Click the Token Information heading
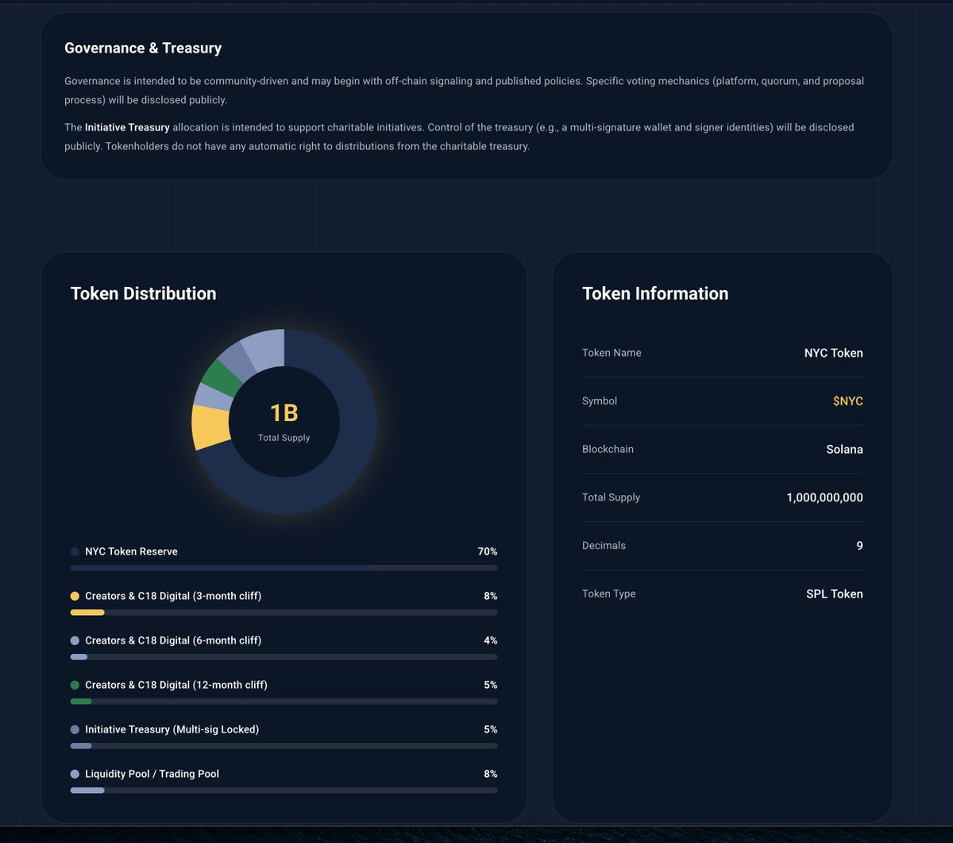 [655, 293]
